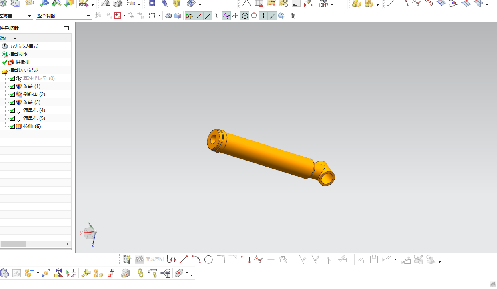Select the 拉伸 (6) feature row
Viewport: 497px width, 289px height.
coord(32,126)
